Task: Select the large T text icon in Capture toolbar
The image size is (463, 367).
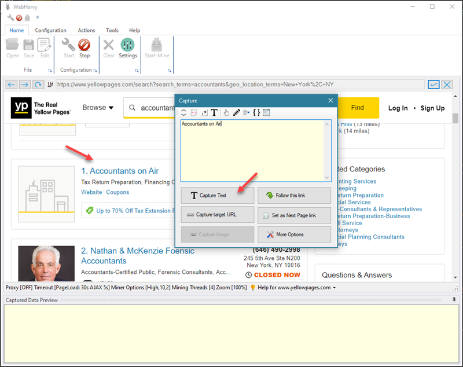Action: (x=214, y=113)
